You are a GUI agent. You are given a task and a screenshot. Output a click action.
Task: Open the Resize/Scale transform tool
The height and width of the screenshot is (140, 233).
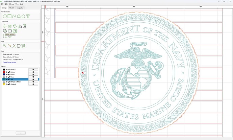[10, 26]
